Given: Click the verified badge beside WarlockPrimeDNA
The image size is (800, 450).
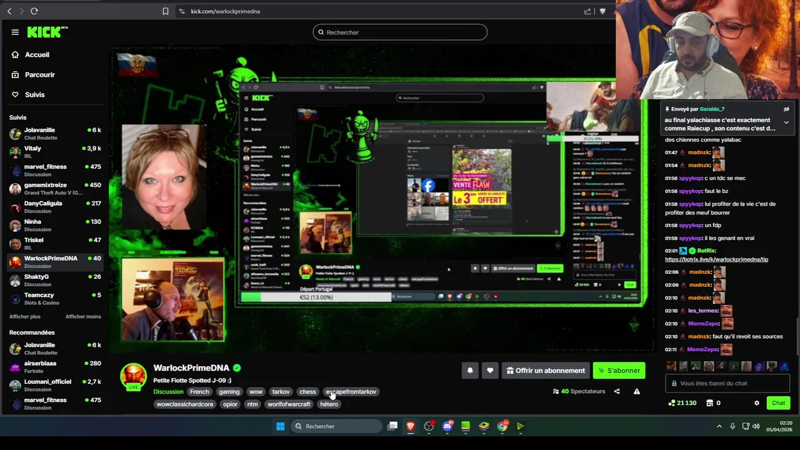Looking at the screenshot, I should 237,368.
